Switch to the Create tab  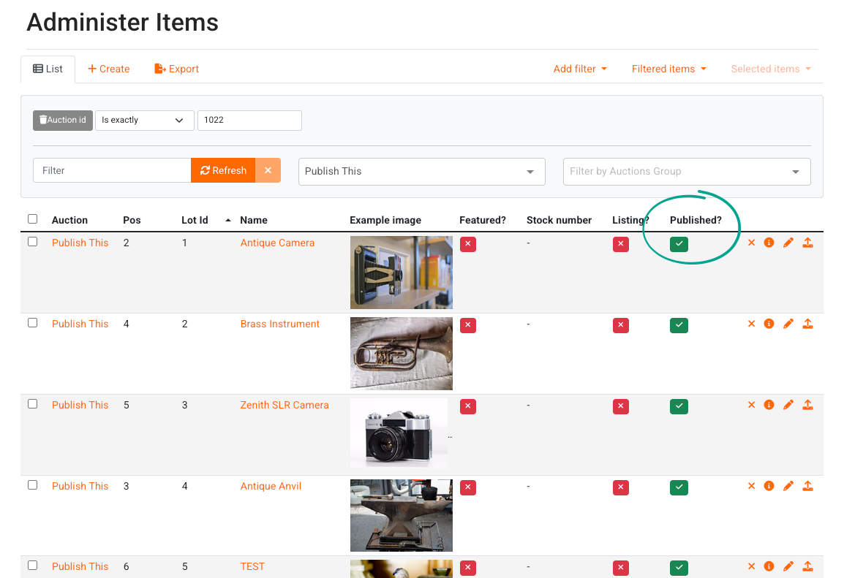[x=108, y=69]
